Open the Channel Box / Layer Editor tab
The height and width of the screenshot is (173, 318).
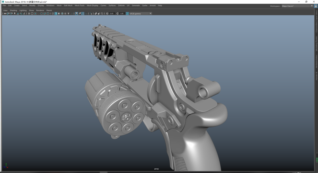(x=317, y=21)
